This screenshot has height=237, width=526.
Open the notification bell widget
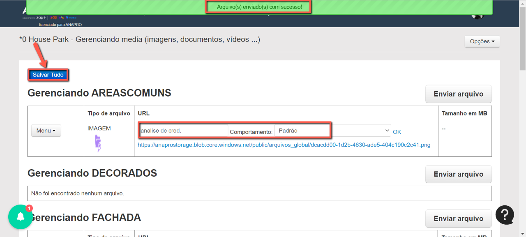[20, 217]
